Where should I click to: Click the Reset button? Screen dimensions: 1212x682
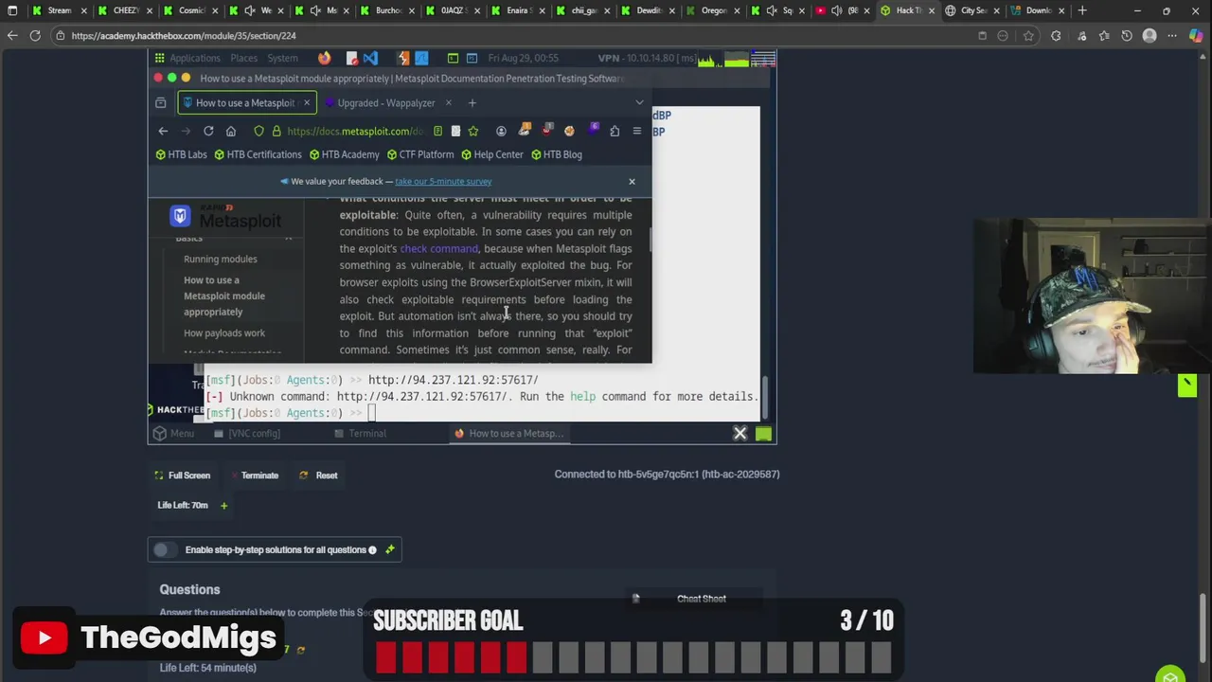coord(318,476)
